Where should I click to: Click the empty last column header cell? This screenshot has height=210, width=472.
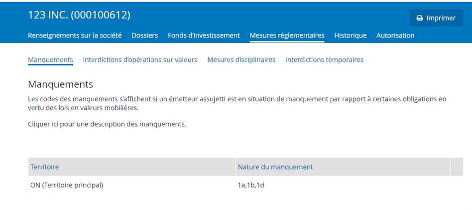coord(457,167)
